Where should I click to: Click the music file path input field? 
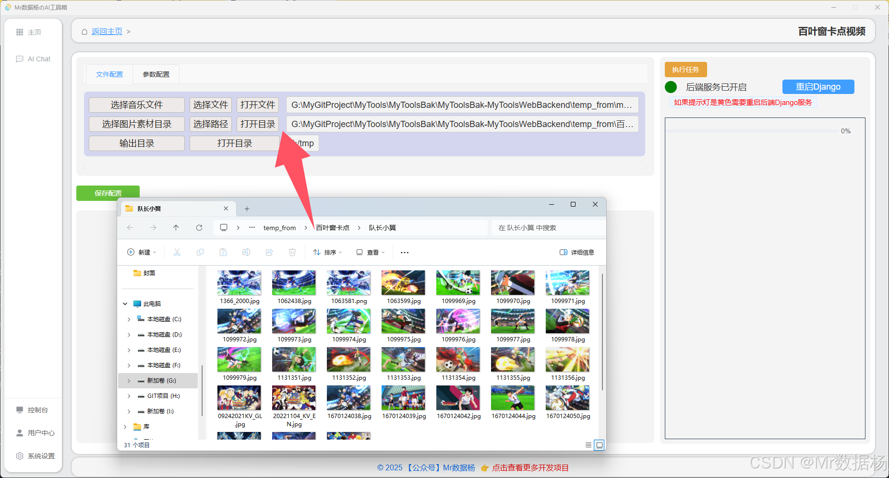point(462,105)
